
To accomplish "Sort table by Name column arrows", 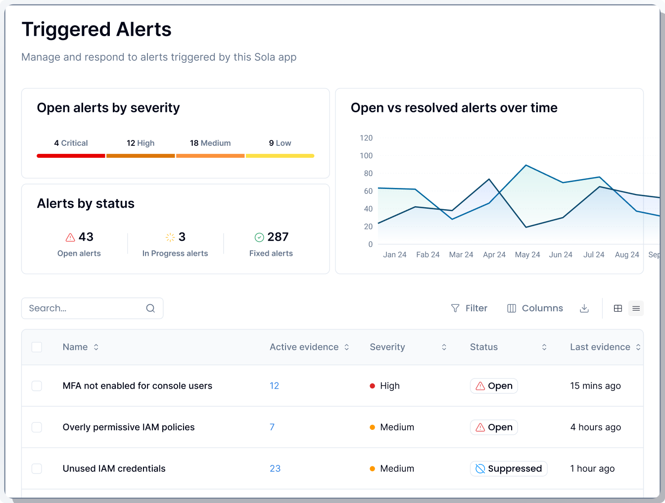I will [x=96, y=347].
